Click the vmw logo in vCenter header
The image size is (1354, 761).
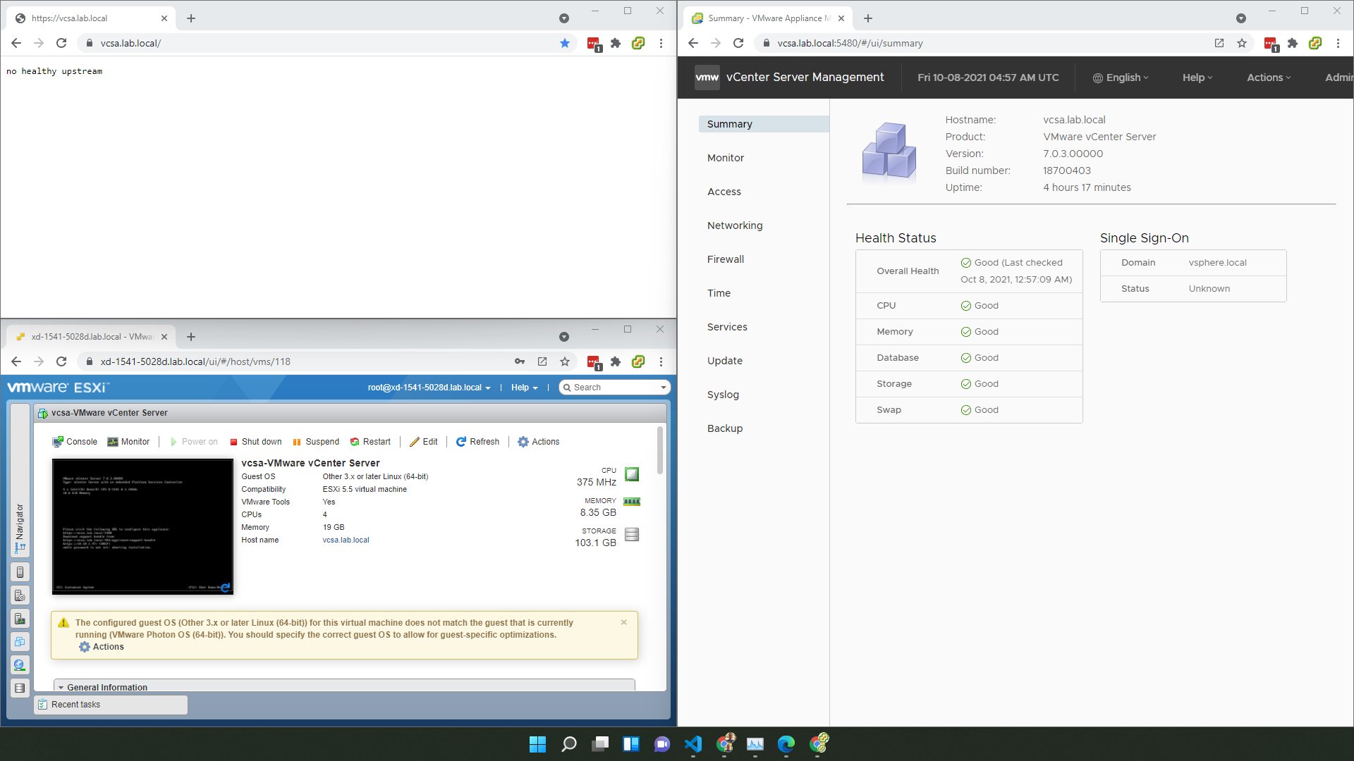707,78
